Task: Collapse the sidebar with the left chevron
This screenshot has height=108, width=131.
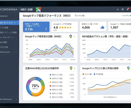Action: (x=16, y=99)
